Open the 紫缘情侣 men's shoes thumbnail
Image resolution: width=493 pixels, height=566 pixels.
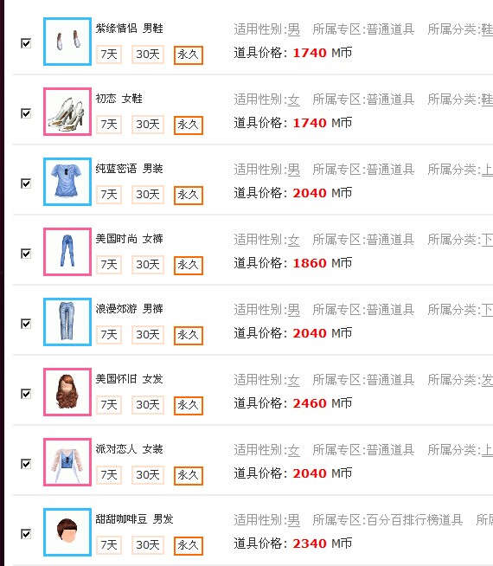tap(67, 42)
